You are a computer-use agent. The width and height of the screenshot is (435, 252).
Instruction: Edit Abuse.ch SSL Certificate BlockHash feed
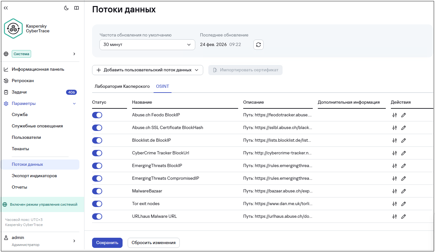pyautogui.click(x=404, y=128)
